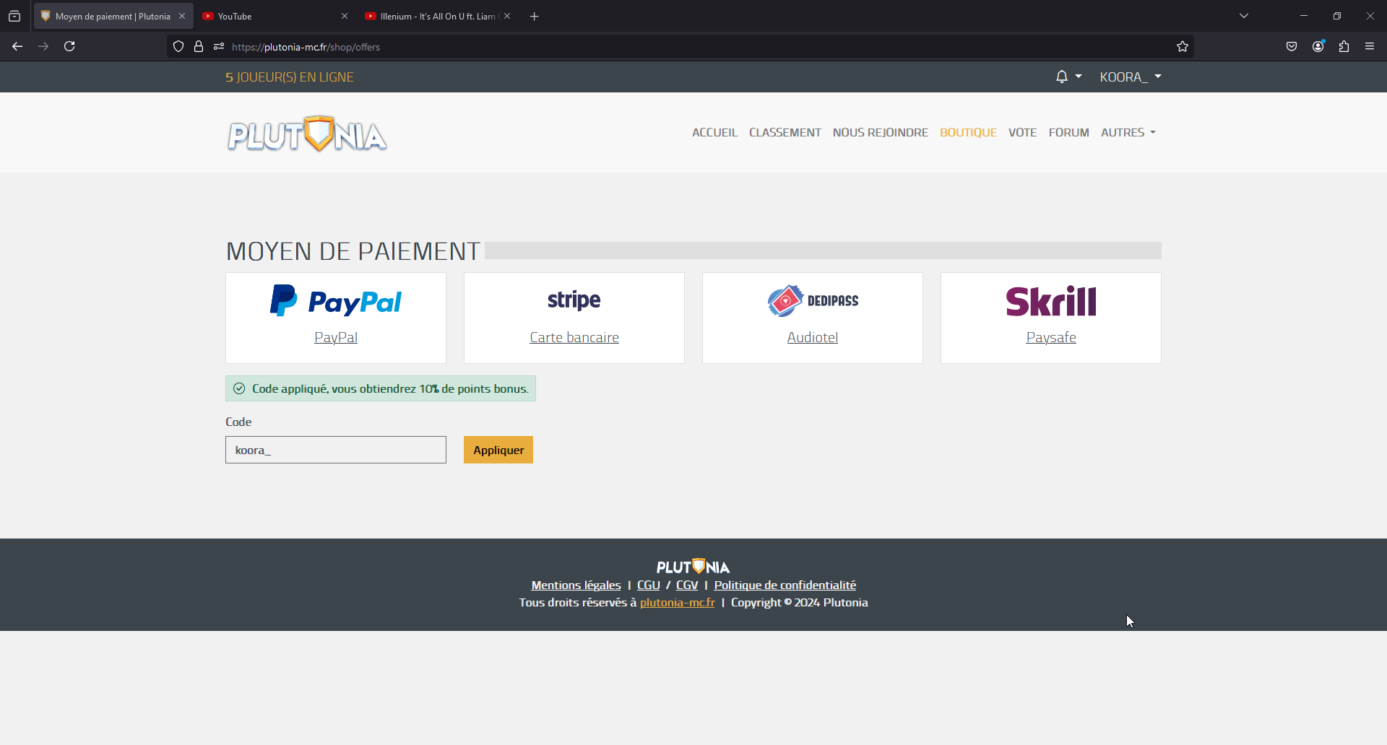This screenshot has height=745, width=1387.
Task: Choose the PayPal payment link
Action: (336, 337)
